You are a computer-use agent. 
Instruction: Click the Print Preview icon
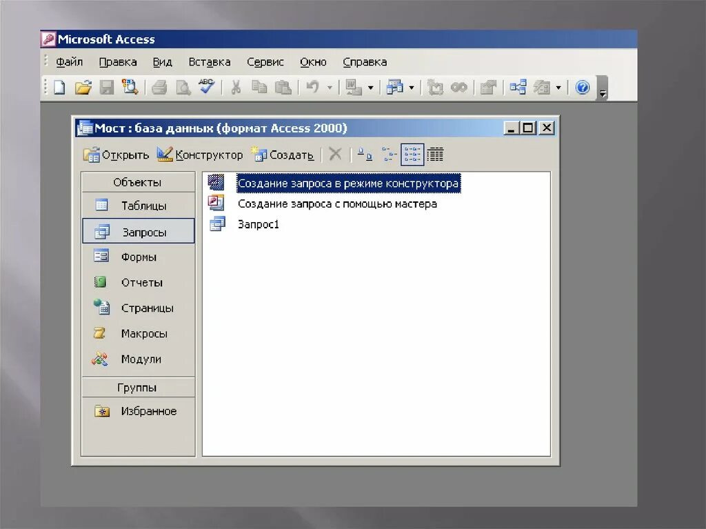tap(183, 87)
